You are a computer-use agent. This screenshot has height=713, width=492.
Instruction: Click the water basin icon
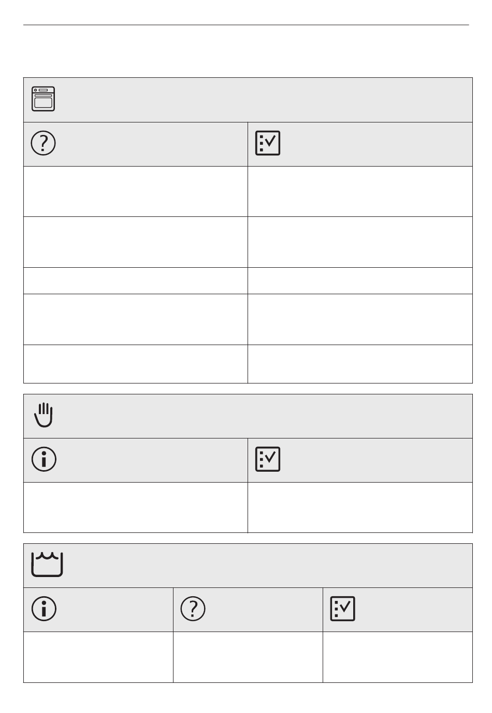(47, 565)
